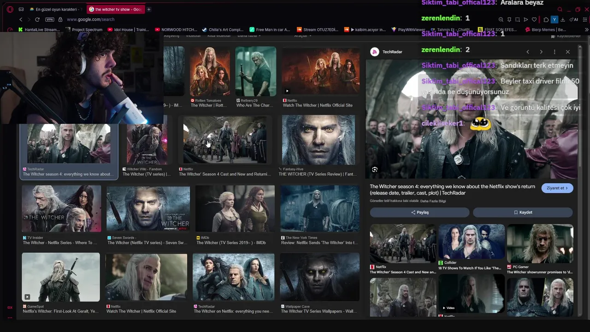The width and height of the screenshot is (590, 332).
Task: Open Stream OTUZ7EDİ bookmark
Action: pyautogui.click(x=318, y=30)
